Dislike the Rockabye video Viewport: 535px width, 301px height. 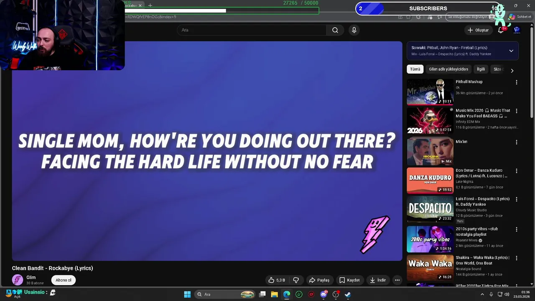pos(296,280)
